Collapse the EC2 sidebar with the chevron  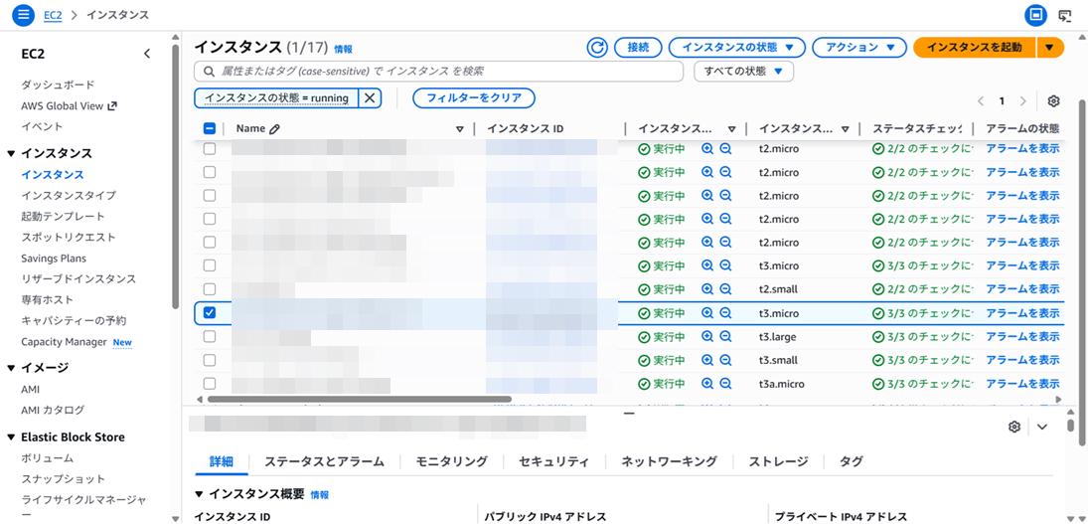[147, 54]
